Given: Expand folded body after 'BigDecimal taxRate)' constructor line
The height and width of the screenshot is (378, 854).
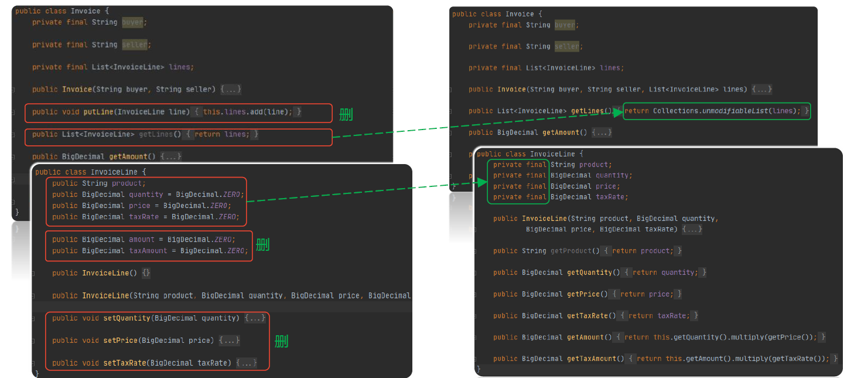Looking at the screenshot, I should [692, 229].
